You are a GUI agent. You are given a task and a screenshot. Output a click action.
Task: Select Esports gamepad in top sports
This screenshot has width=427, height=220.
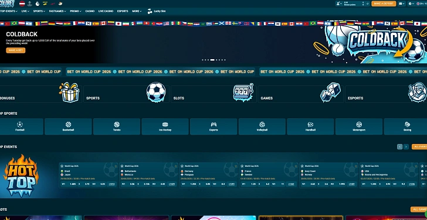click(x=213, y=126)
